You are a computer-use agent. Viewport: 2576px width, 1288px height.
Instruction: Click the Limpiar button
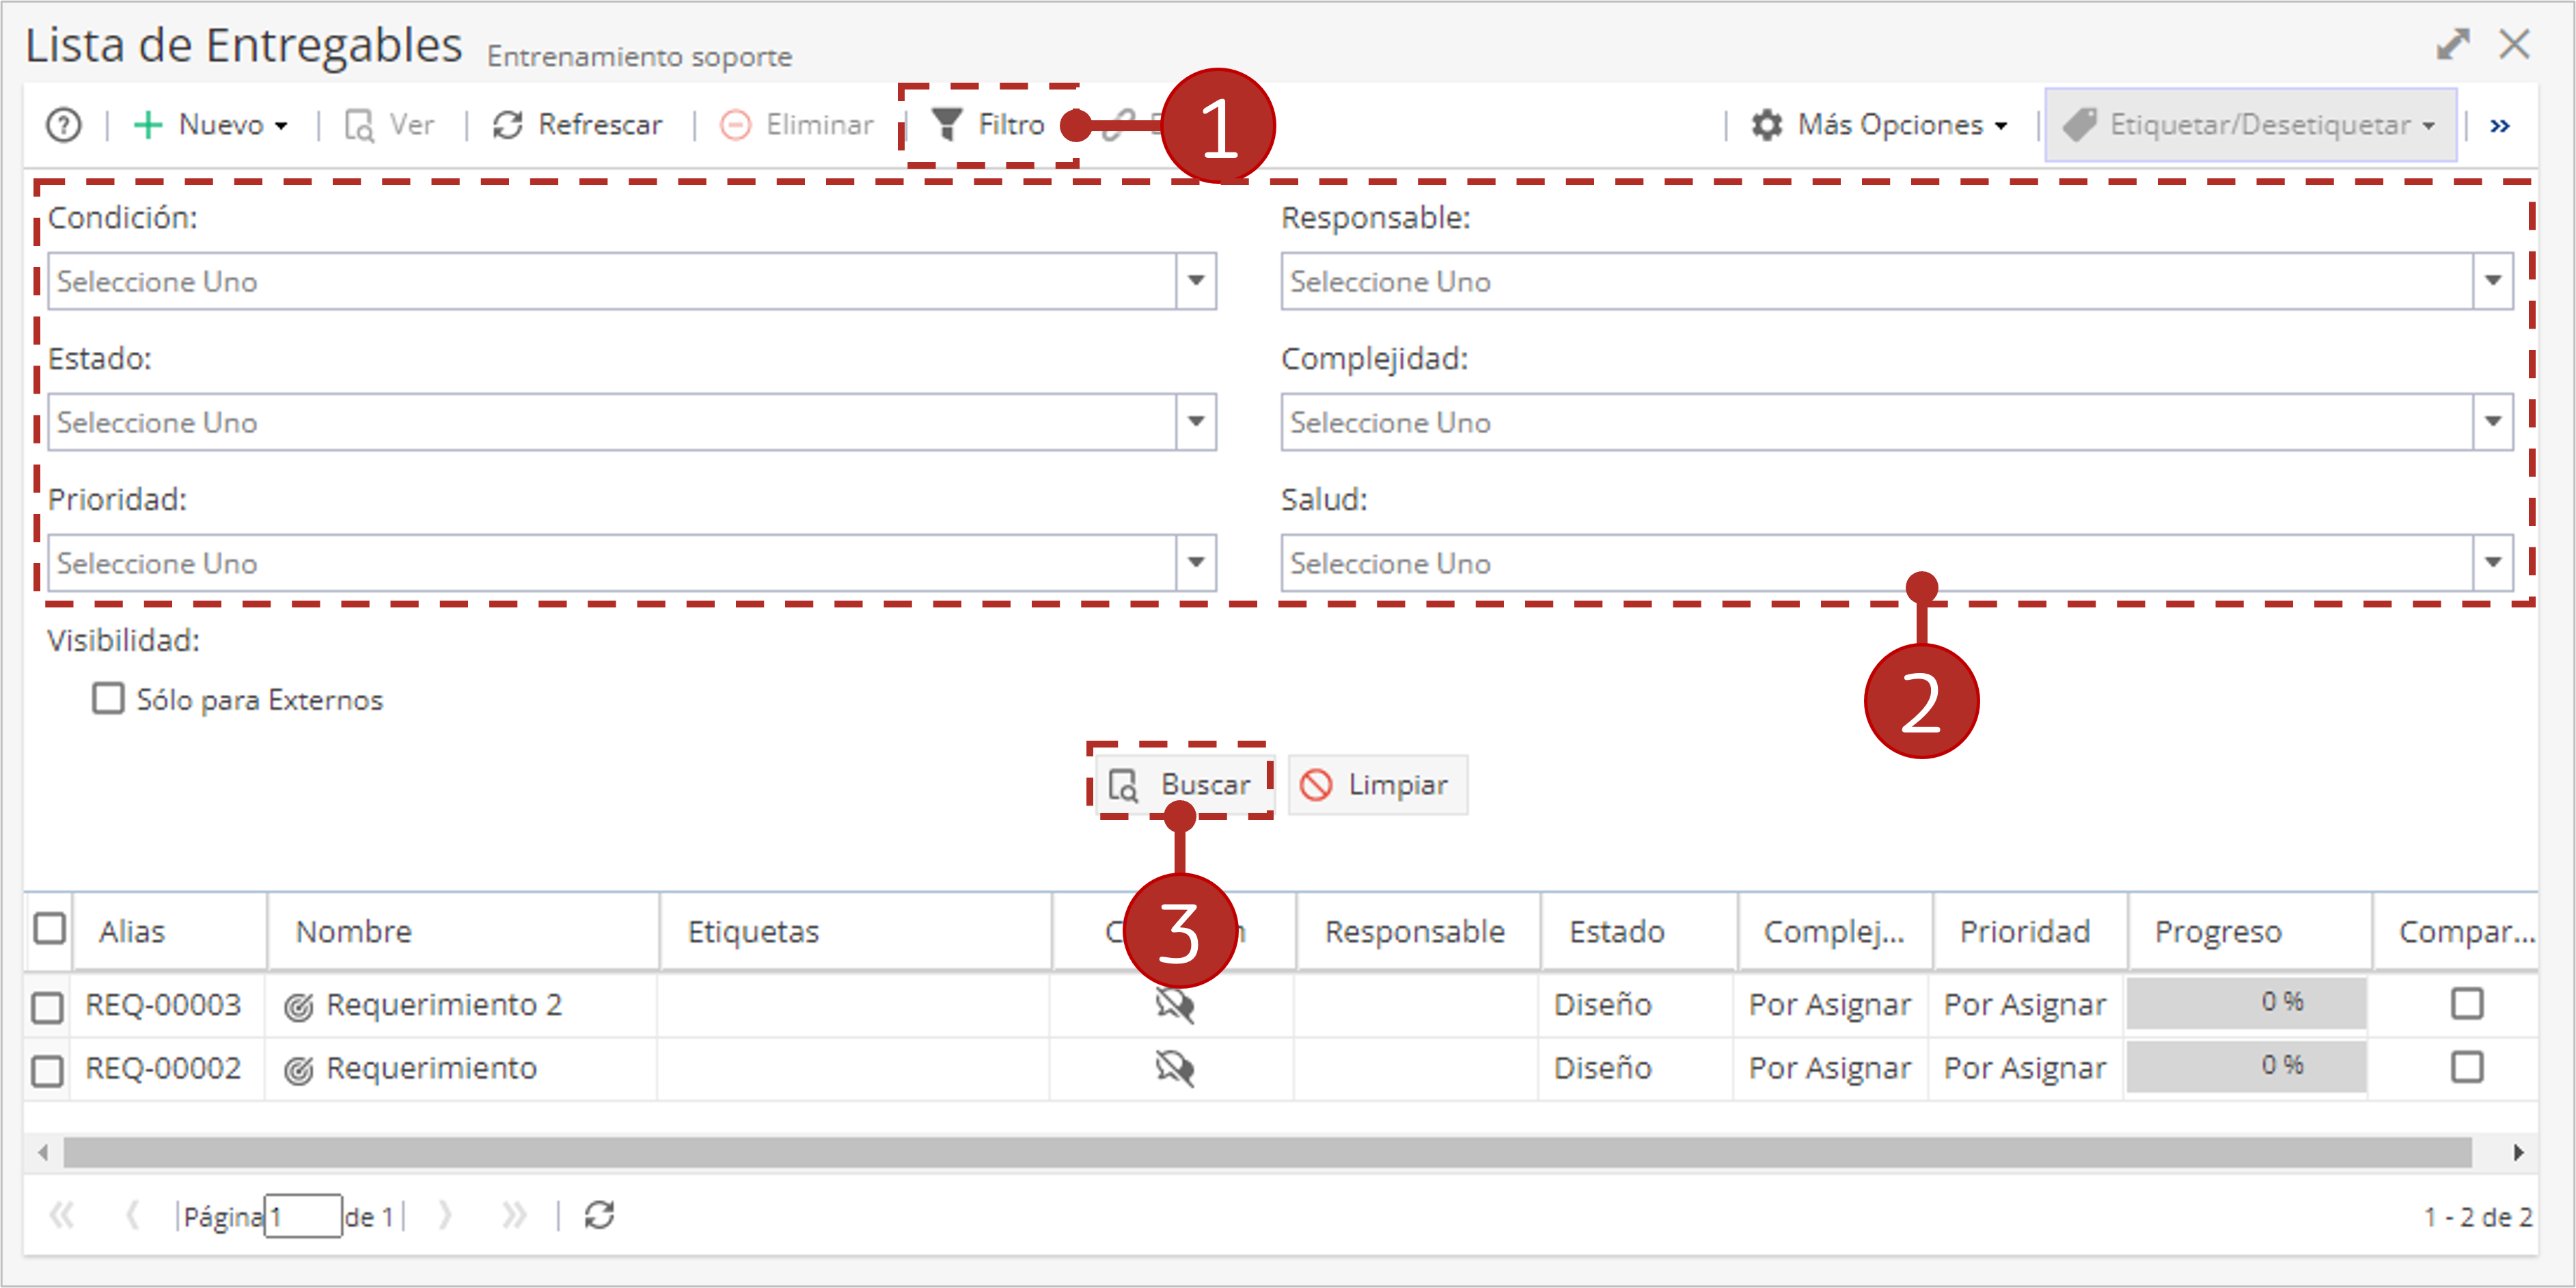(1377, 785)
